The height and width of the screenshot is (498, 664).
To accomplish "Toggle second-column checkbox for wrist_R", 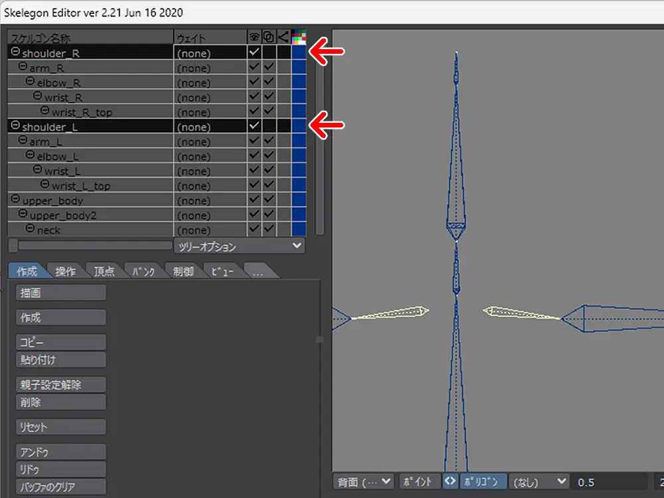I will (269, 96).
